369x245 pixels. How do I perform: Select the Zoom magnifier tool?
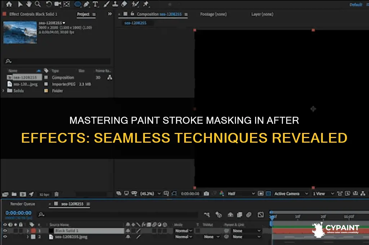[37, 4]
